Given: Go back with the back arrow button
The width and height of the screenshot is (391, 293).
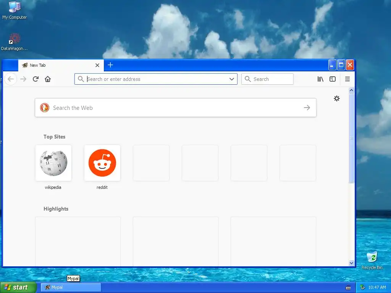Looking at the screenshot, I should [x=10, y=79].
